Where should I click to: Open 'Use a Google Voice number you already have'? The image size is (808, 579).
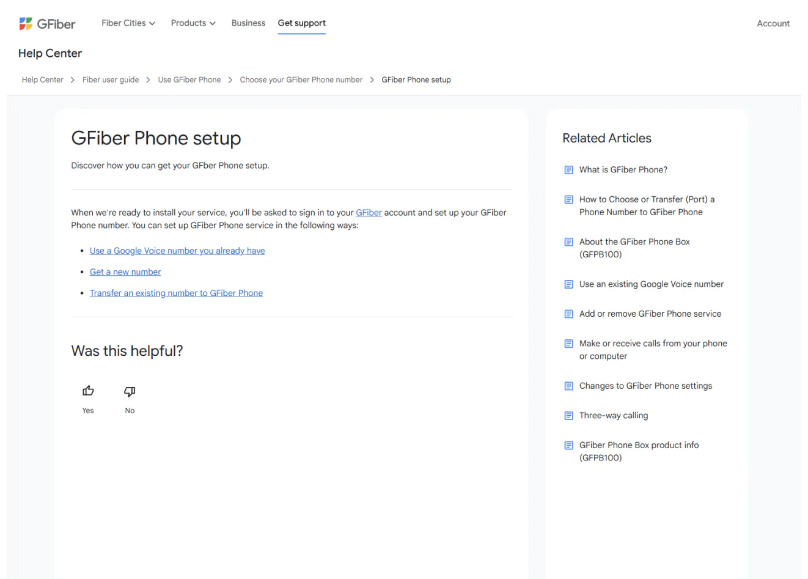click(177, 251)
